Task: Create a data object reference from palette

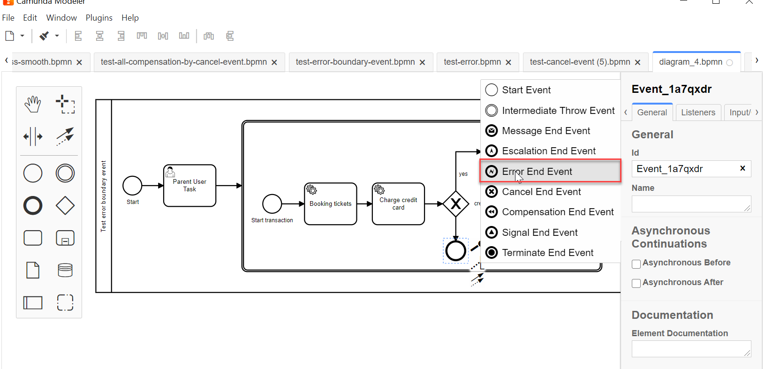Action: tap(33, 270)
